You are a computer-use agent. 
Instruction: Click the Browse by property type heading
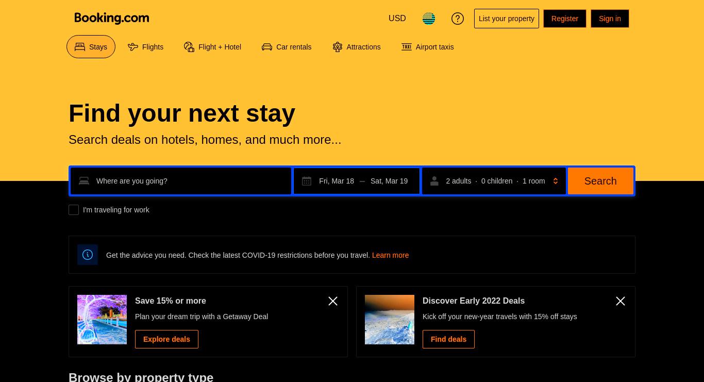[141, 377]
